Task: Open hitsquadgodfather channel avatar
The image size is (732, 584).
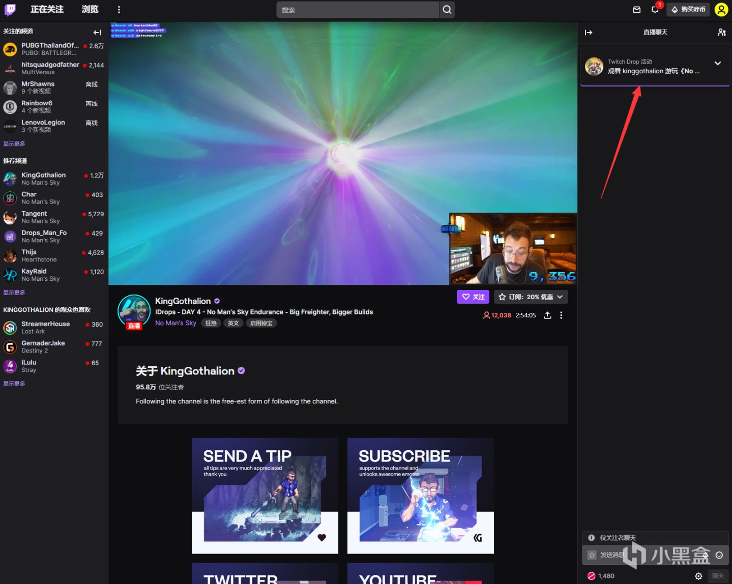Action: click(x=10, y=69)
